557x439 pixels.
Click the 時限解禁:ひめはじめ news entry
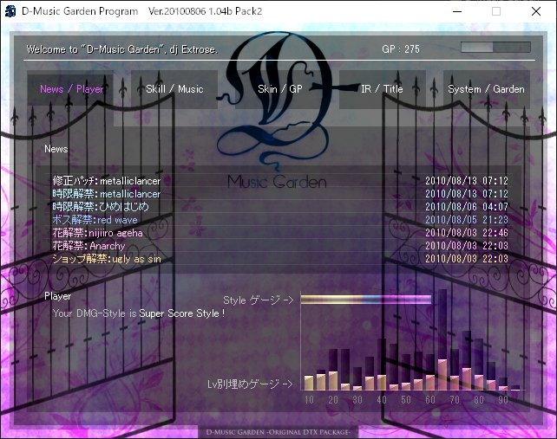(101, 207)
